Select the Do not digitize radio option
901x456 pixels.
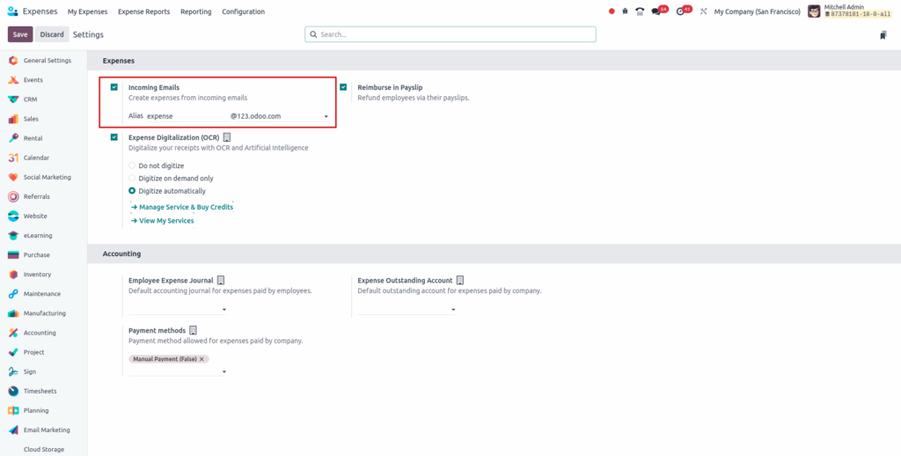coord(133,165)
